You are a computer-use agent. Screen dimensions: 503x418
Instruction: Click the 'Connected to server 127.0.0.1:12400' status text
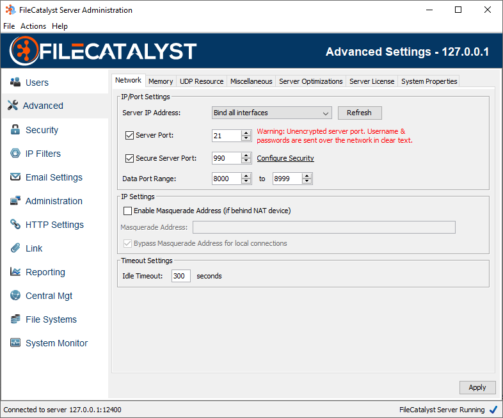(62, 410)
